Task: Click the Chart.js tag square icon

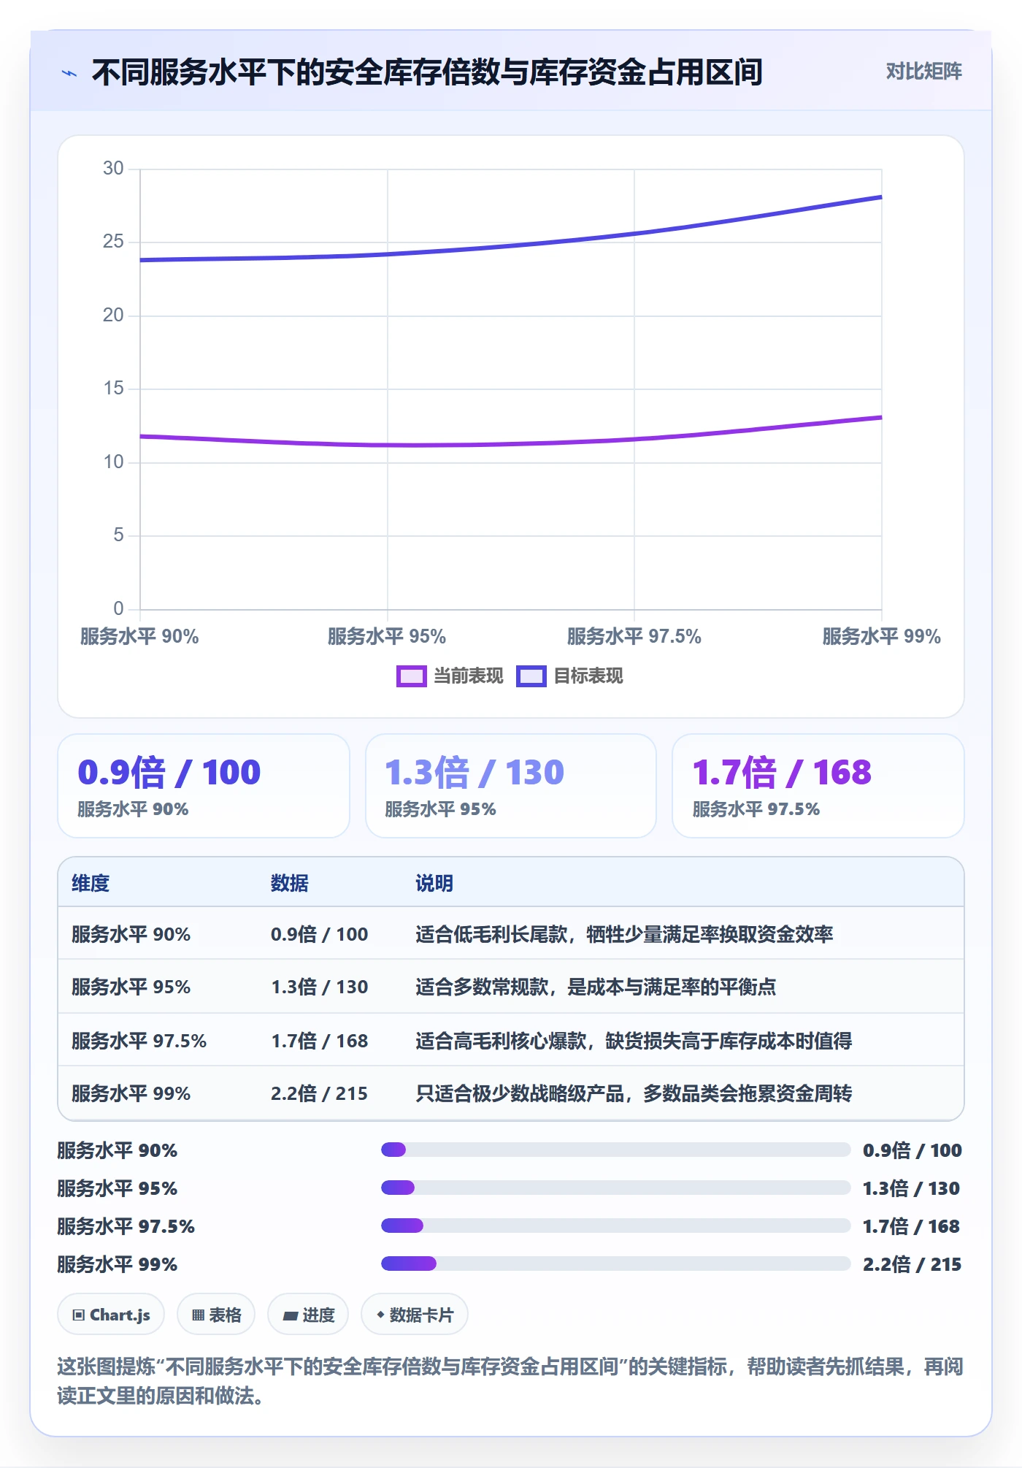Action: pyautogui.click(x=79, y=1315)
